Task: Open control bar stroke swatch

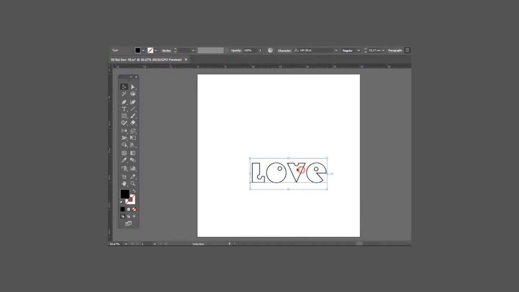Action: (x=150, y=50)
